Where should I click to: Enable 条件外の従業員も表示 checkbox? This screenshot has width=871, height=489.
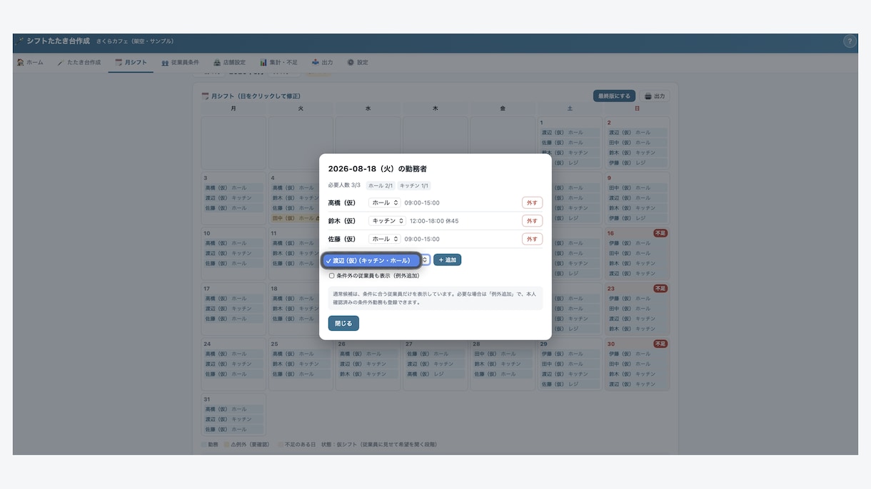(x=331, y=276)
